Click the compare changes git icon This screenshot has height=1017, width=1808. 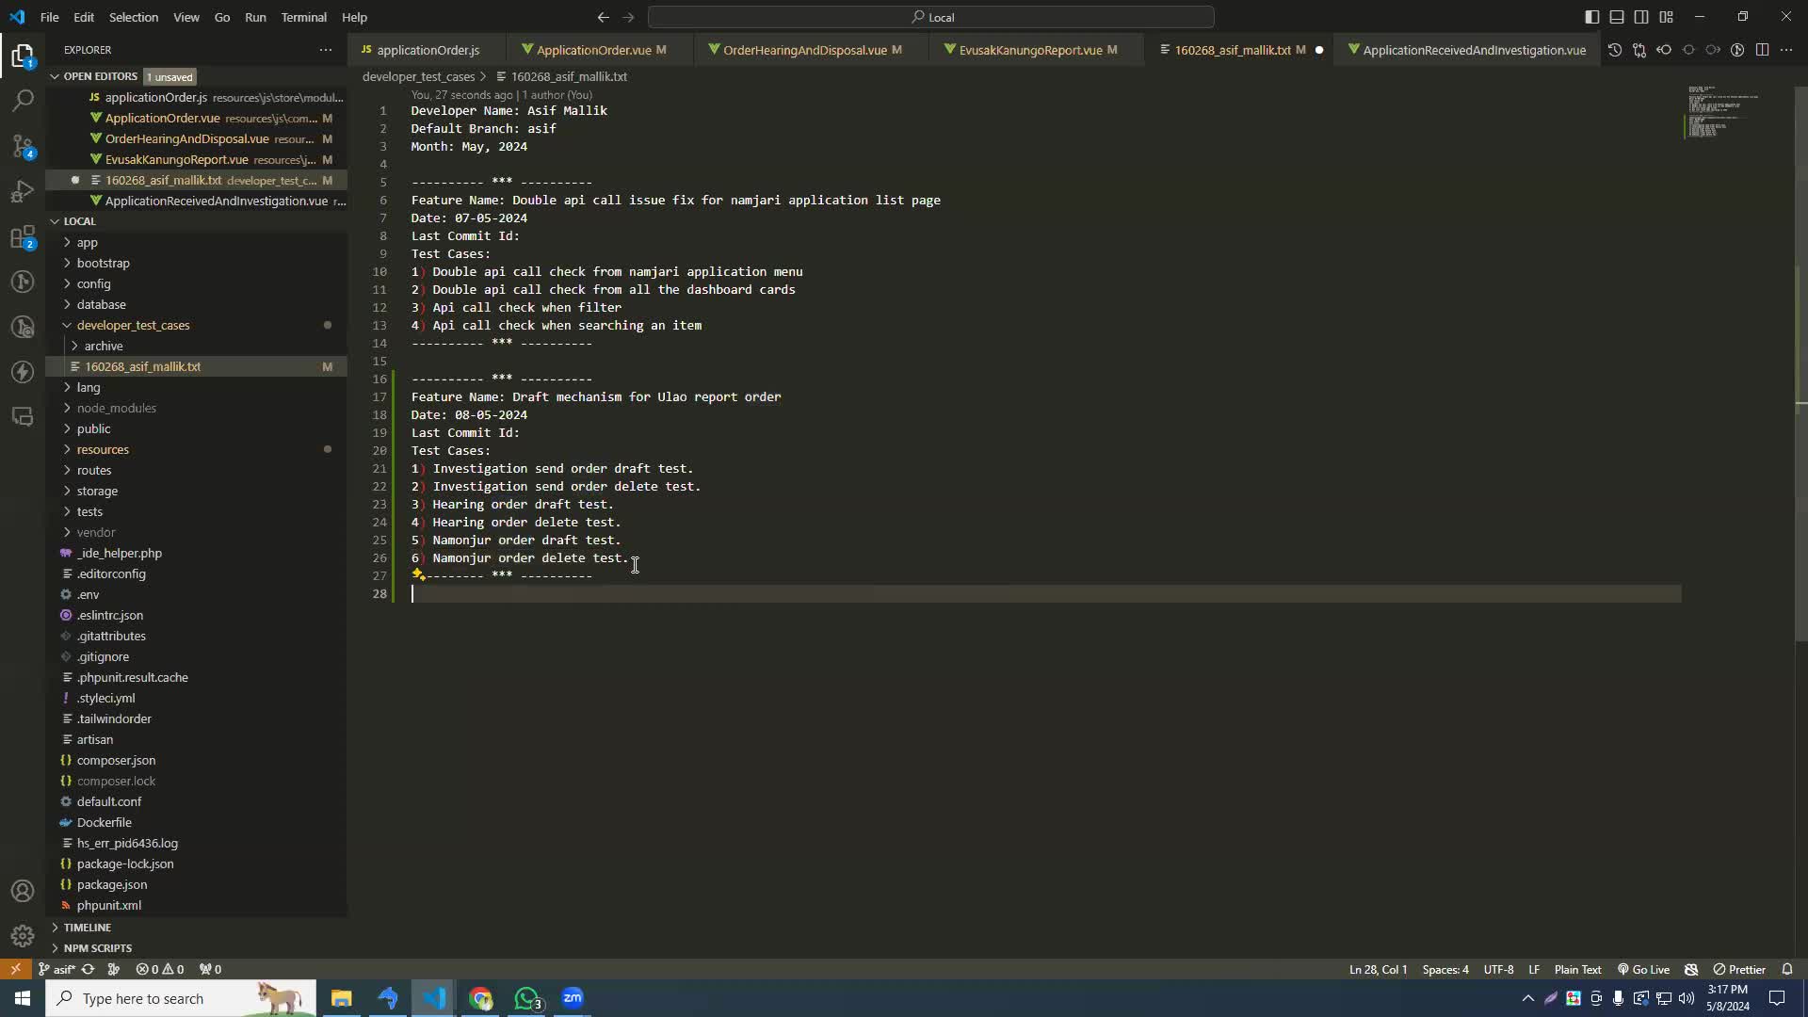[x=1639, y=50]
